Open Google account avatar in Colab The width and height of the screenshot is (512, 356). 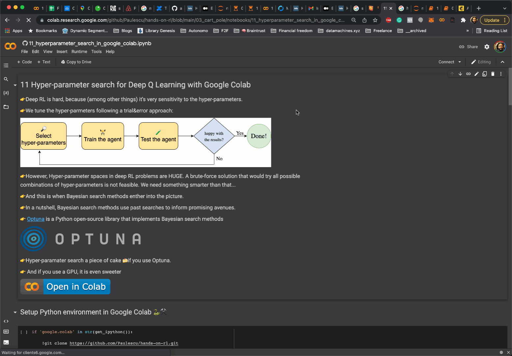coord(500,47)
